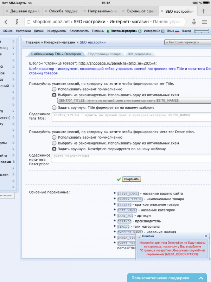This screenshot has width=211, height=282.
Task: Open a new tab with the plus icon
Action: [203, 11]
